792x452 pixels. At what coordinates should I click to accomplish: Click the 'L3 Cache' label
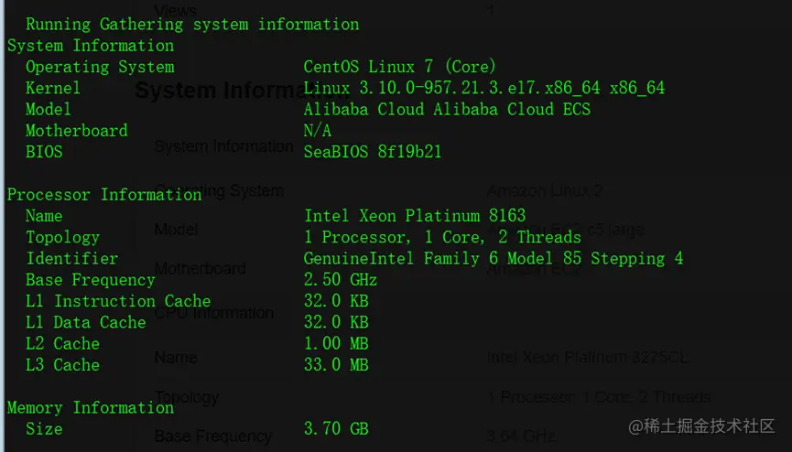pyautogui.click(x=62, y=365)
